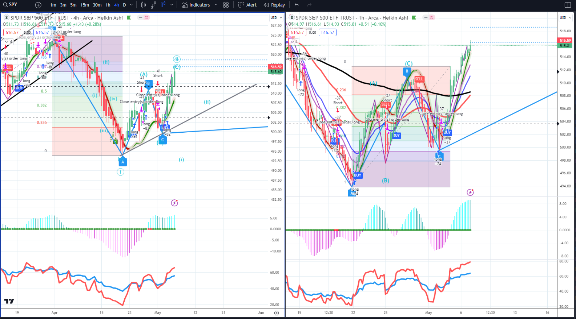Screen dimensions: 576x319
Task: Toggle the grey pill icon on 4h chart
Action: pyautogui.click(x=140, y=17)
